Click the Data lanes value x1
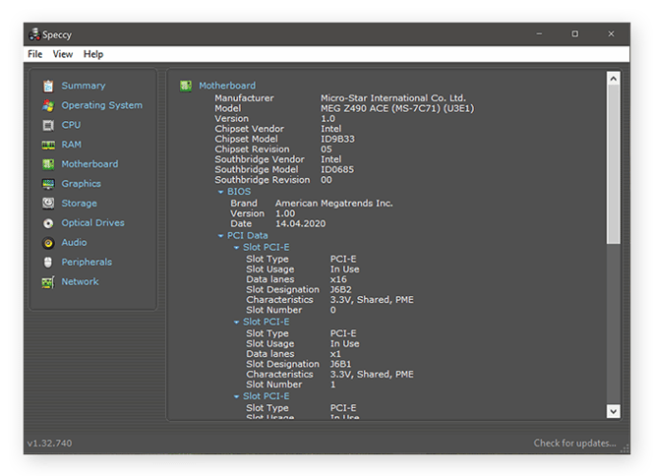The image size is (653, 476). (x=335, y=354)
